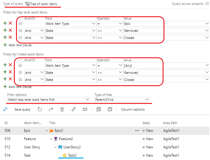The width and height of the screenshot is (210, 160).
Task: Email the query using the envelope icon
Action: [85, 109]
